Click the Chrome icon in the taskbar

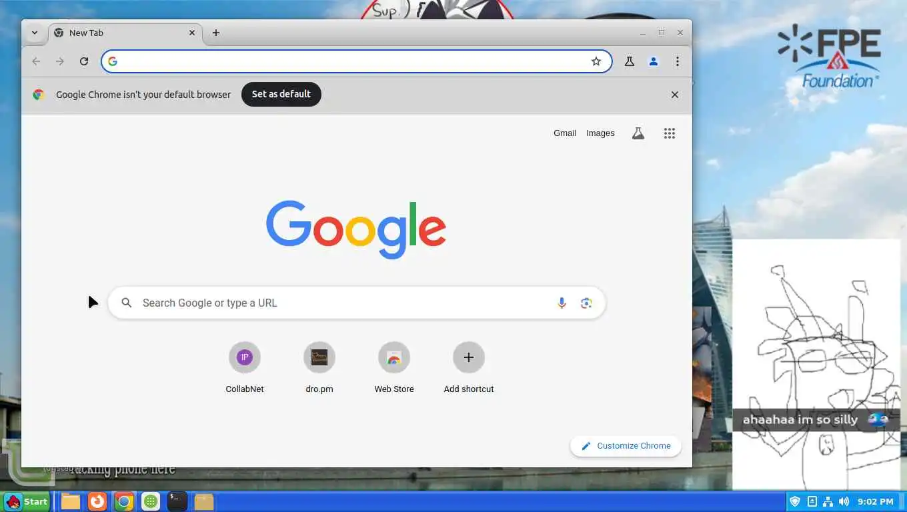124,501
